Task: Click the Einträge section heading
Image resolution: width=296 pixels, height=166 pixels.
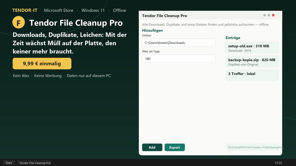Action: coord(233,38)
